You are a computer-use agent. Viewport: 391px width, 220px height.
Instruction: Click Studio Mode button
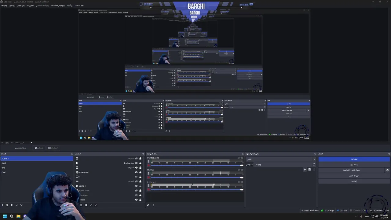354,176
